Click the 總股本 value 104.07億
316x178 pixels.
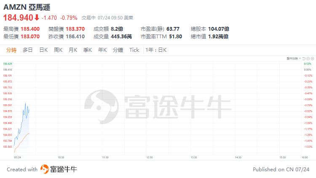click(x=219, y=29)
